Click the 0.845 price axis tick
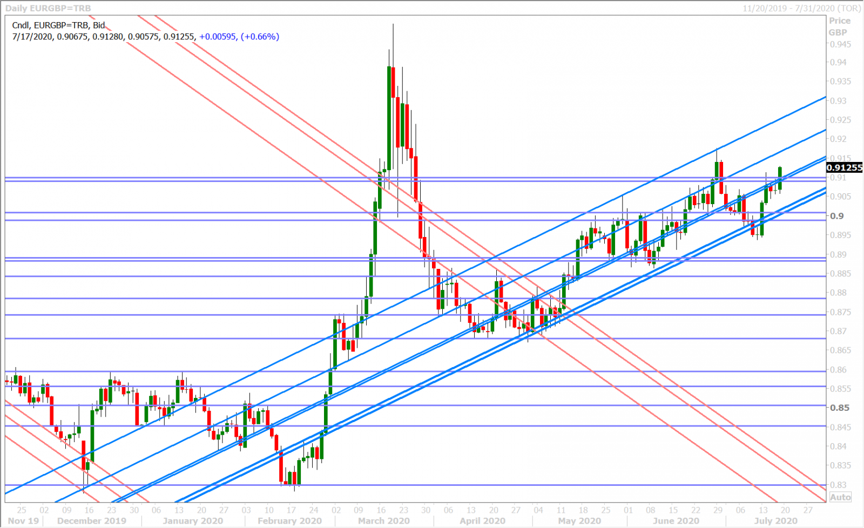The image size is (864, 528). pyautogui.click(x=841, y=427)
